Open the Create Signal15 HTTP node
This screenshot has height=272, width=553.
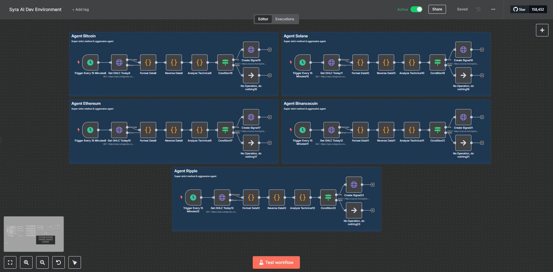[x=251, y=49]
